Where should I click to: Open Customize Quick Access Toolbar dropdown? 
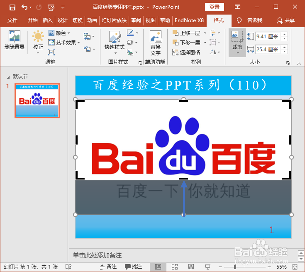click(63, 7)
